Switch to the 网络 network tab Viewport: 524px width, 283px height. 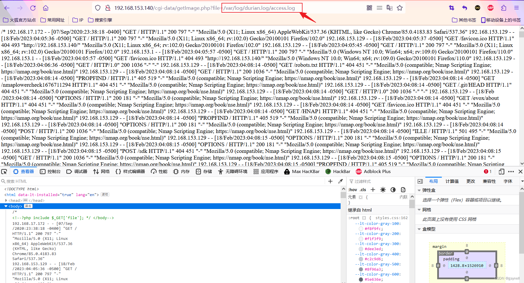(x=102, y=172)
